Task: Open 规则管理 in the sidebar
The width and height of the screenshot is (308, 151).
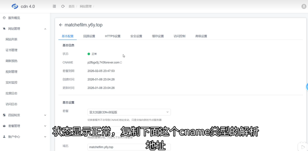Action: (12, 72)
